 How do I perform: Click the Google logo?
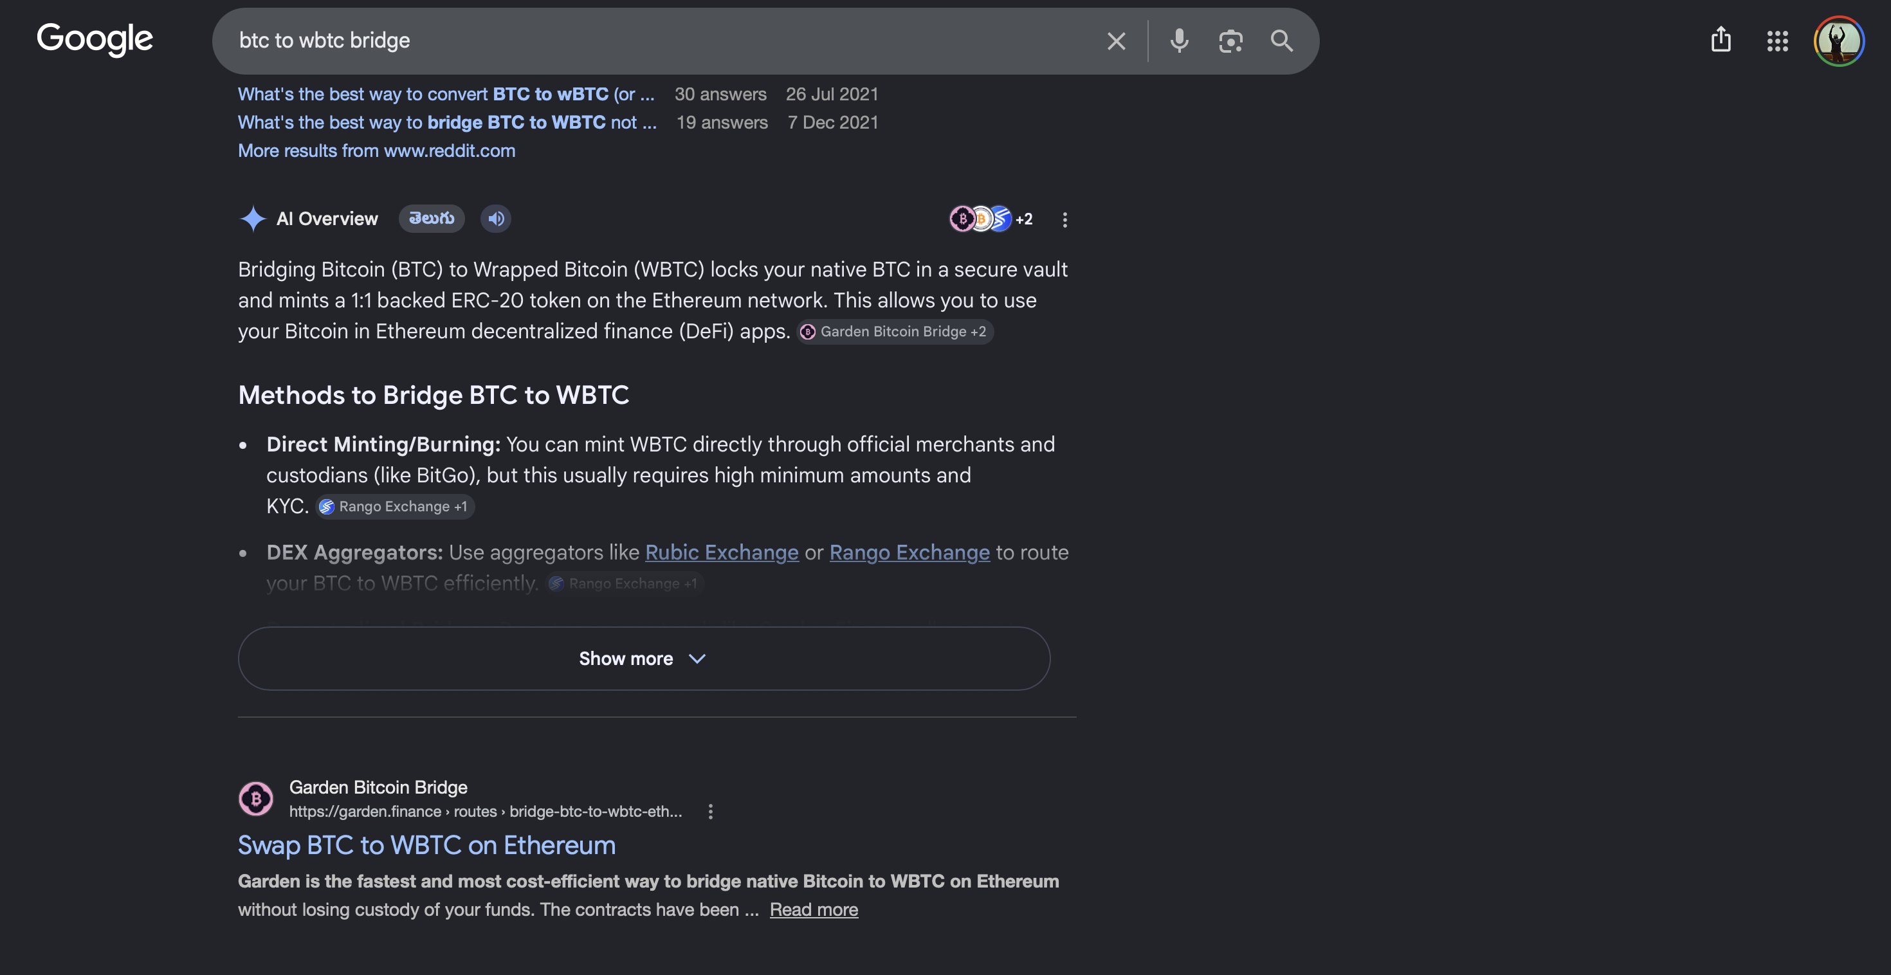click(95, 40)
